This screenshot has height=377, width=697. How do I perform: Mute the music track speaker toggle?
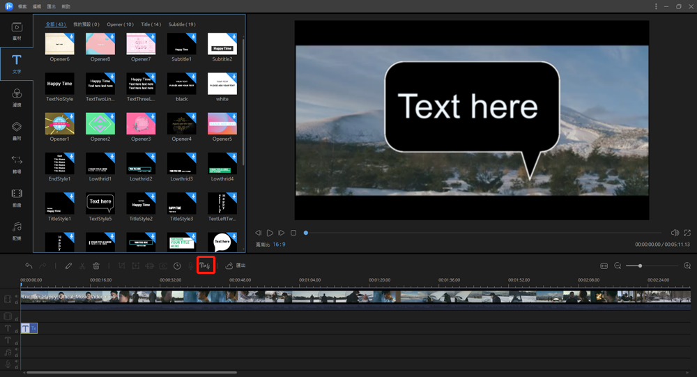tap(17, 349)
